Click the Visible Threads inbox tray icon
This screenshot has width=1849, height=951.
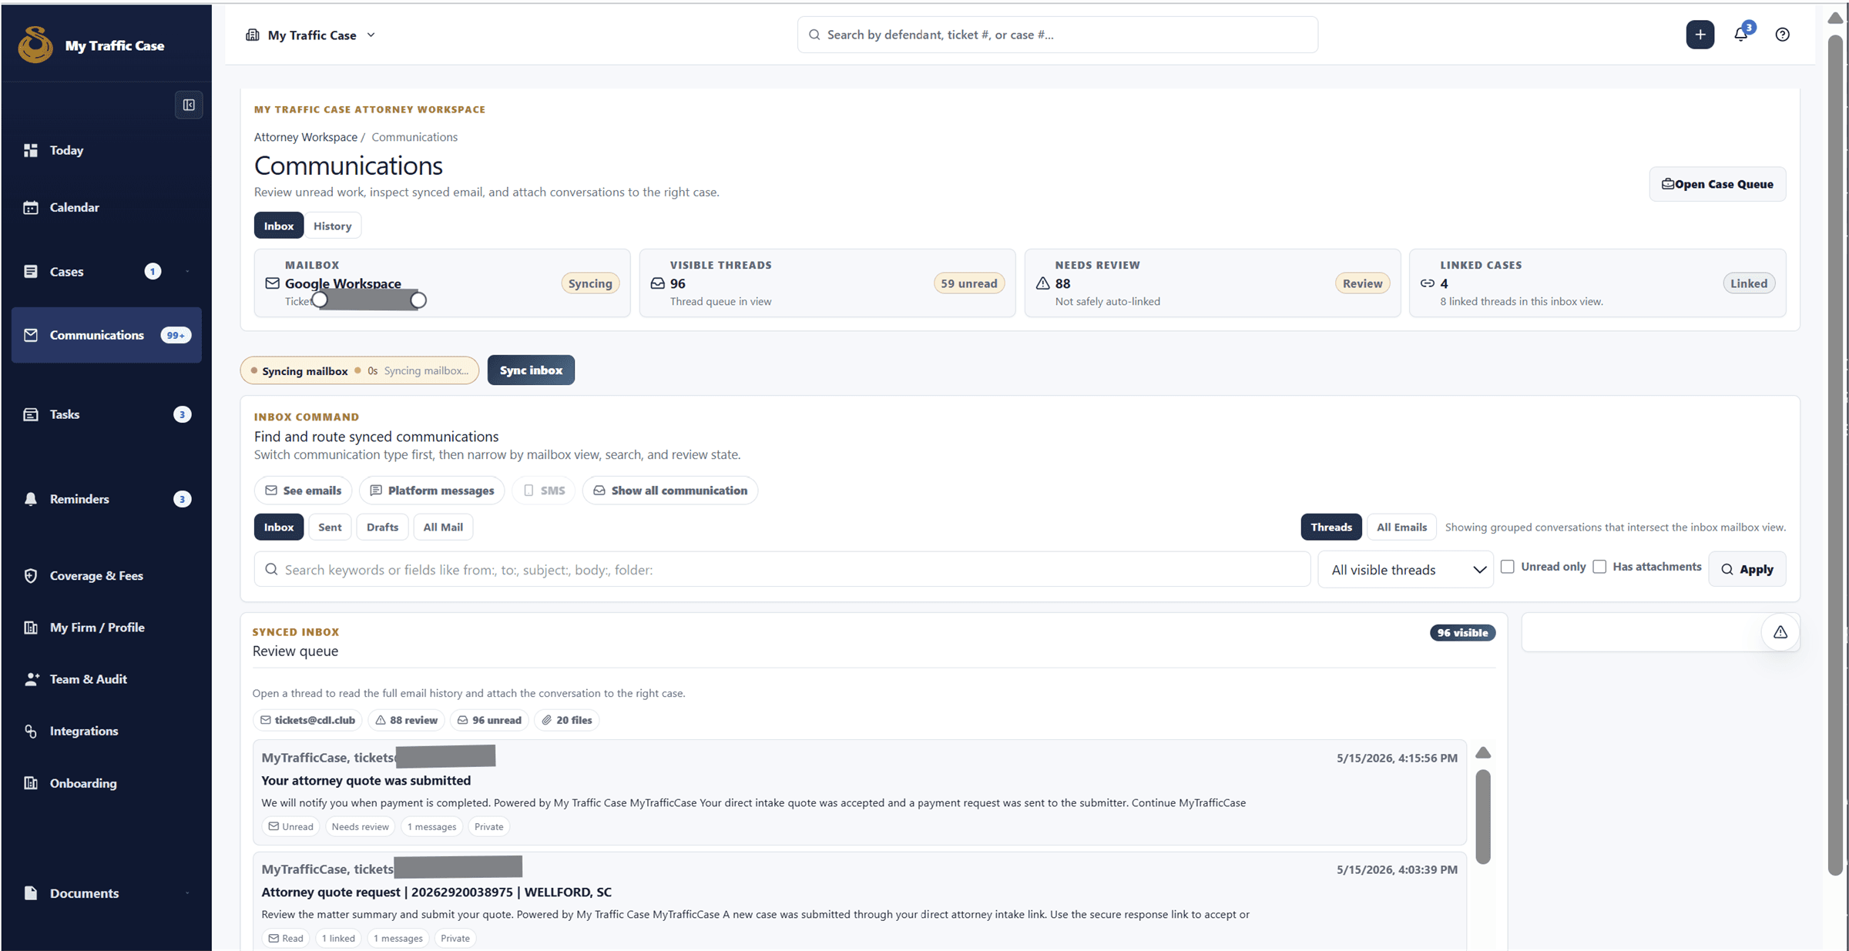(657, 283)
